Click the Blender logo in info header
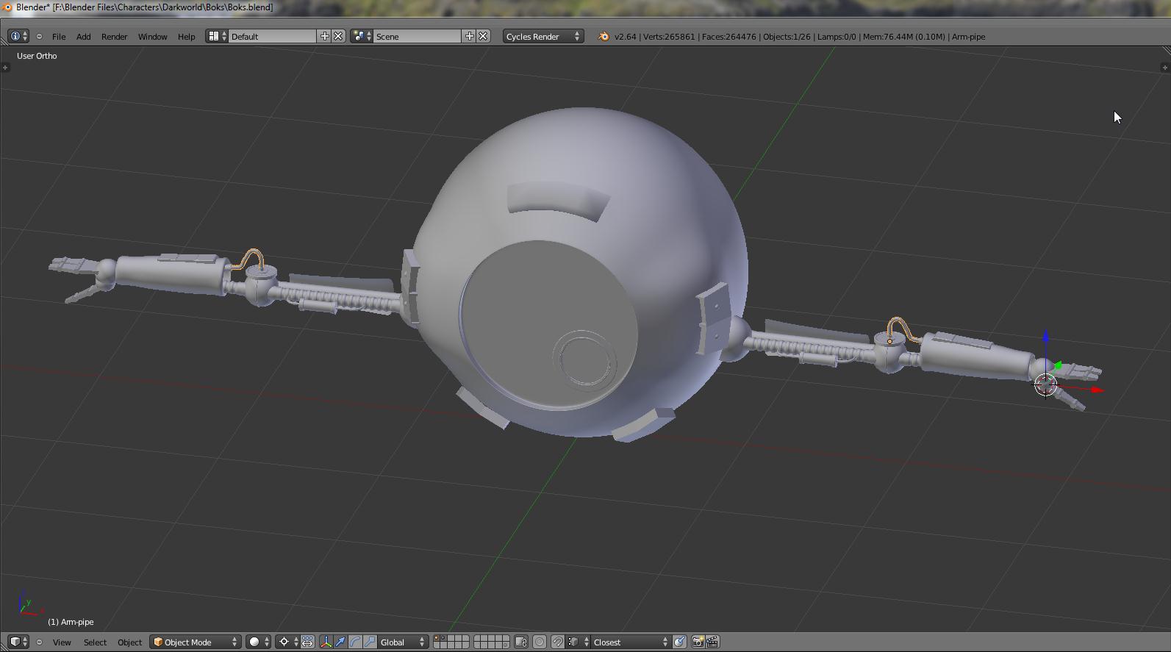This screenshot has height=652, width=1171. pyautogui.click(x=604, y=37)
